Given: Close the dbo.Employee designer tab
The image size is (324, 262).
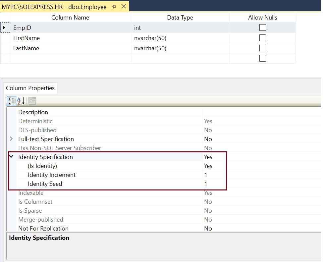Looking at the screenshot, I should pyautogui.click(x=124, y=6).
